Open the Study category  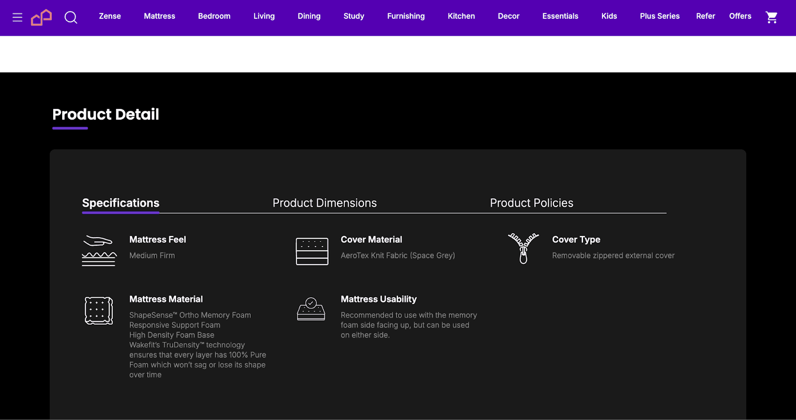click(354, 16)
